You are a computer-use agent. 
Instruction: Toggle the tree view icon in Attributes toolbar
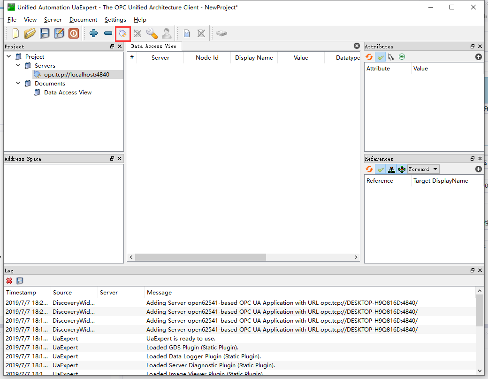tap(391, 57)
